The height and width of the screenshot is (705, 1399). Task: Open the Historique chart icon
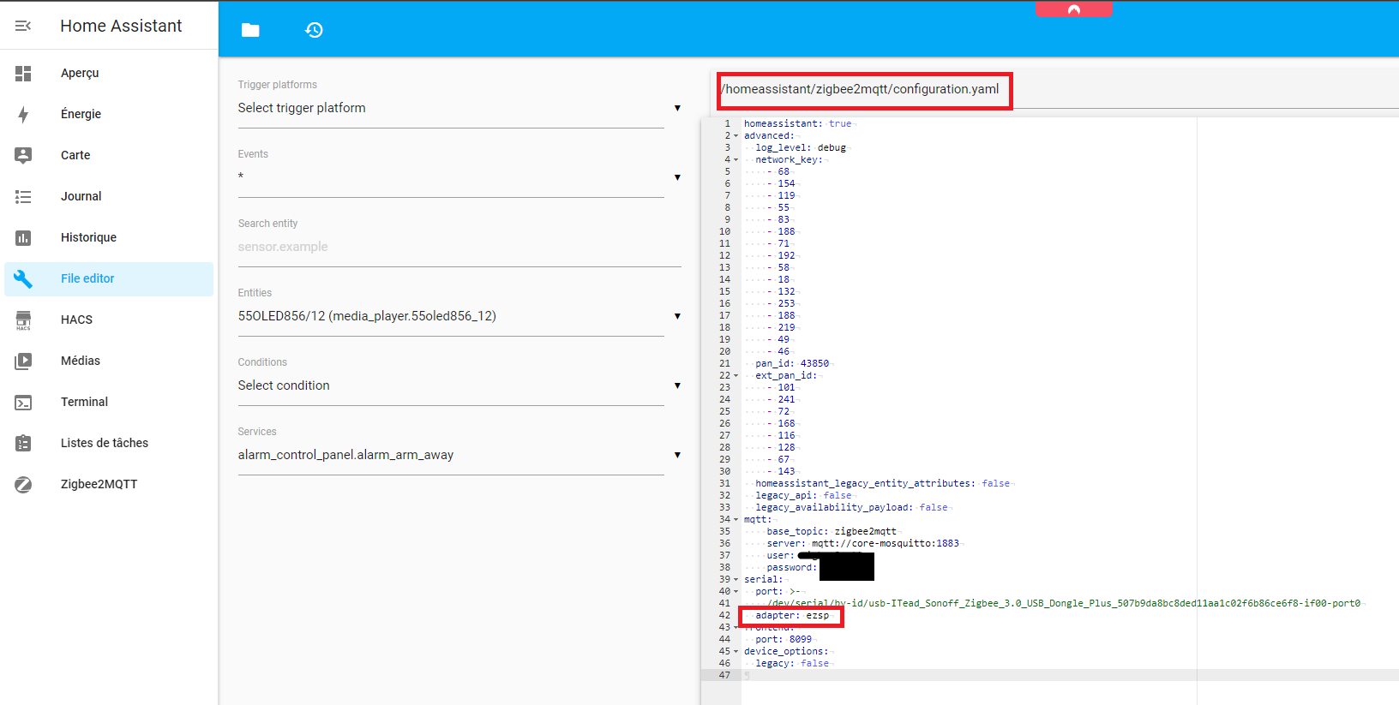pos(23,238)
